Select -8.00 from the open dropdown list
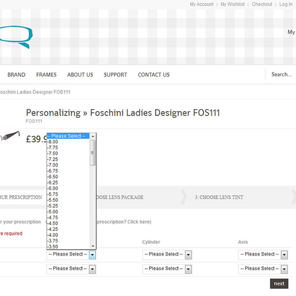Screen dimensions: 296x296 (53, 142)
